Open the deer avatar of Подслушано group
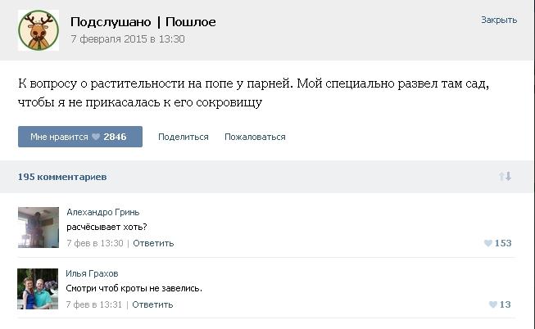Image resolution: width=535 pixels, height=329 pixels. 39,30
